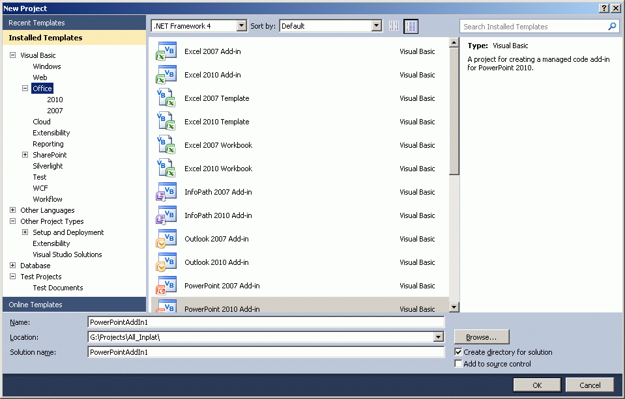Select the Silverlight tree item
Screen dimensions: 625x399
click(48, 166)
